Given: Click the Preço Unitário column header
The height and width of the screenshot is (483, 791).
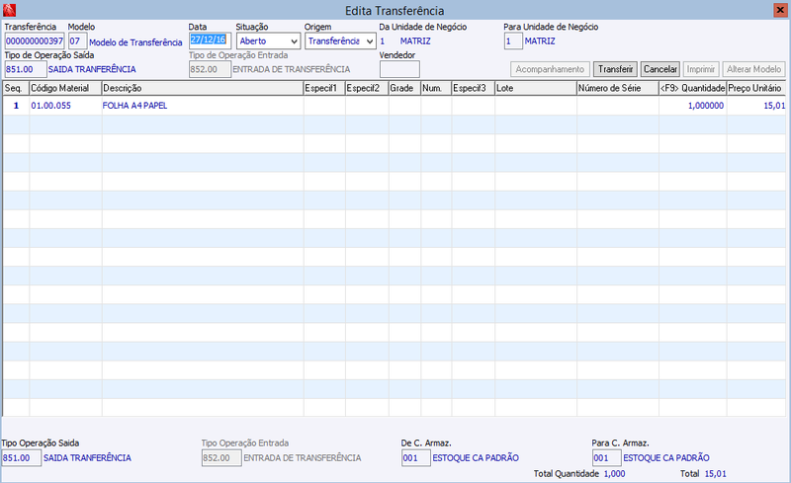Looking at the screenshot, I should pos(756,88).
